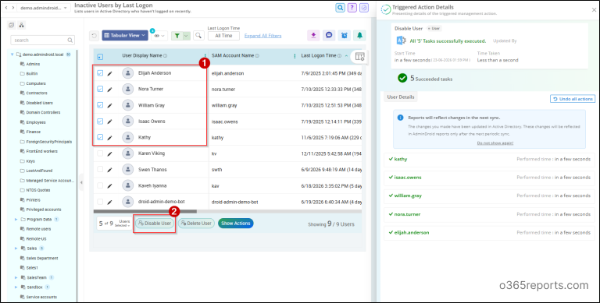Uncheck the checkbox for William Gray
The image size is (600, 303).
pyautogui.click(x=100, y=105)
